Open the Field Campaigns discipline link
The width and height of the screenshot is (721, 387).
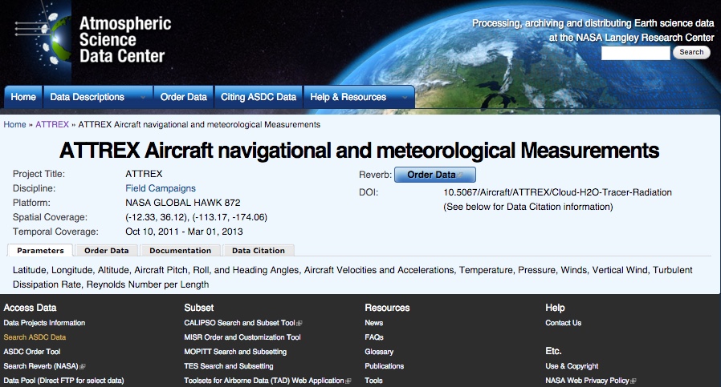[x=161, y=188]
